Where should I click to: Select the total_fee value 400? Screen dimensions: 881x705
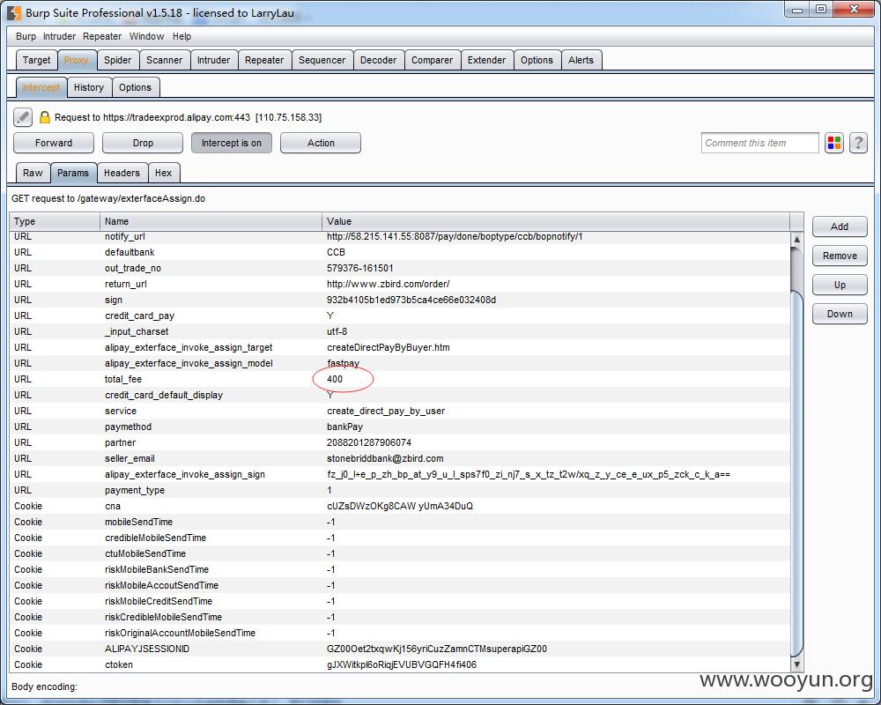click(x=334, y=380)
